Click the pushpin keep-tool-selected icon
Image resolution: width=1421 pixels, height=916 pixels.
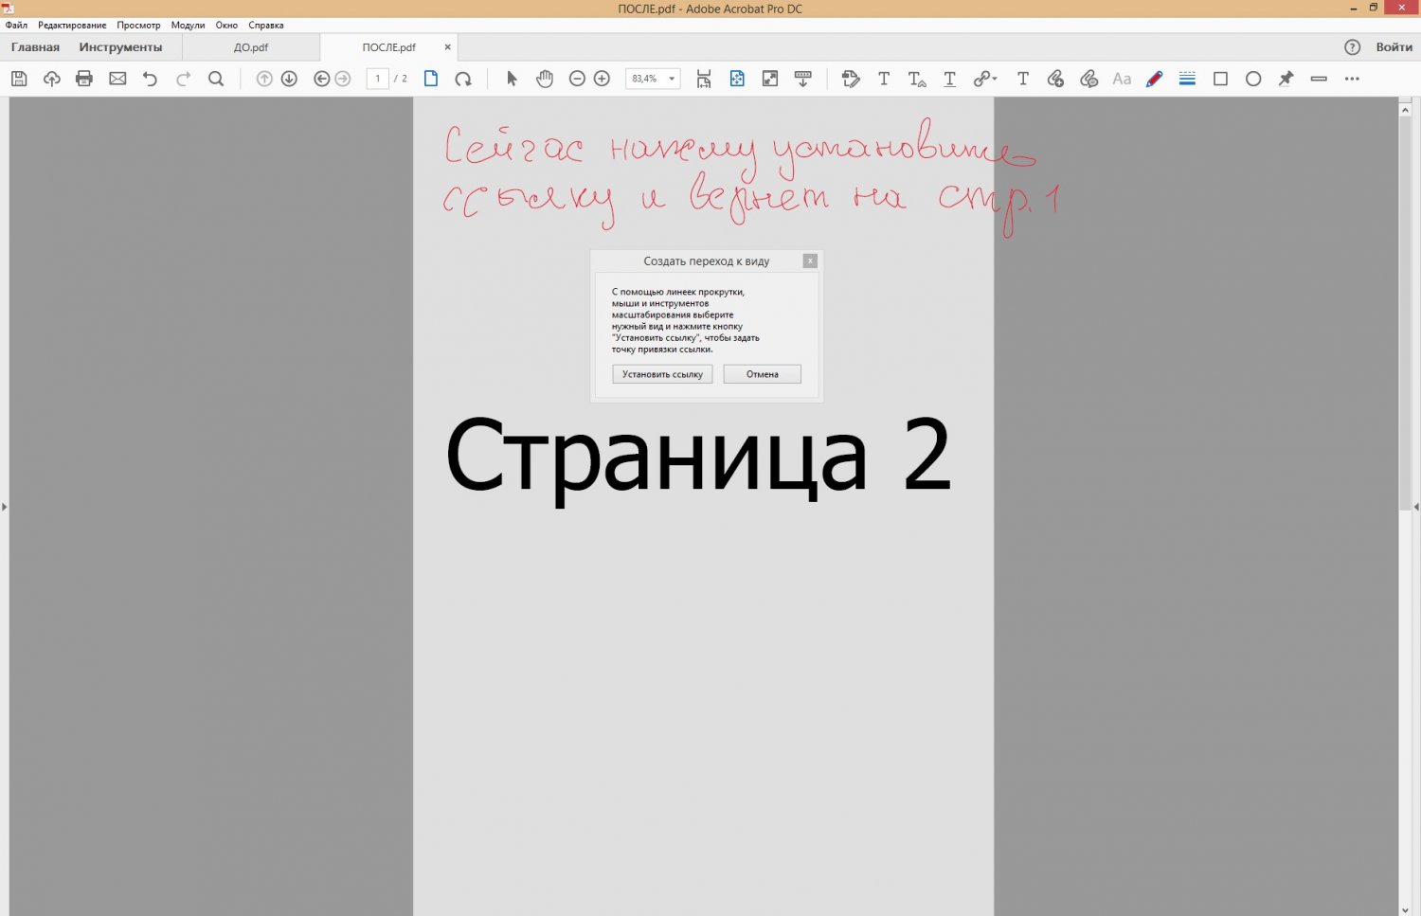click(x=1286, y=79)
